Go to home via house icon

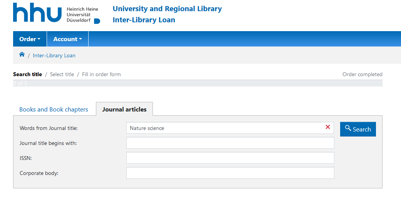tap(22, 55)
